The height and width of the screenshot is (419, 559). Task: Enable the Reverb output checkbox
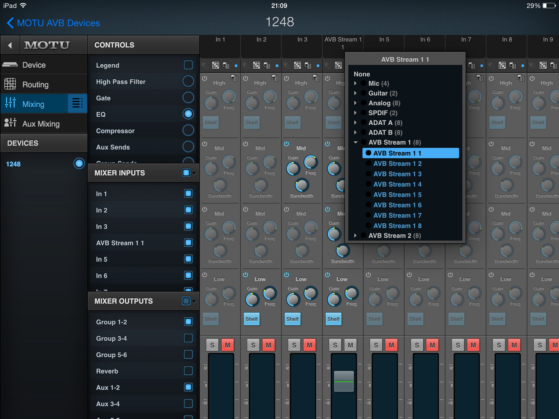point(188,371)
